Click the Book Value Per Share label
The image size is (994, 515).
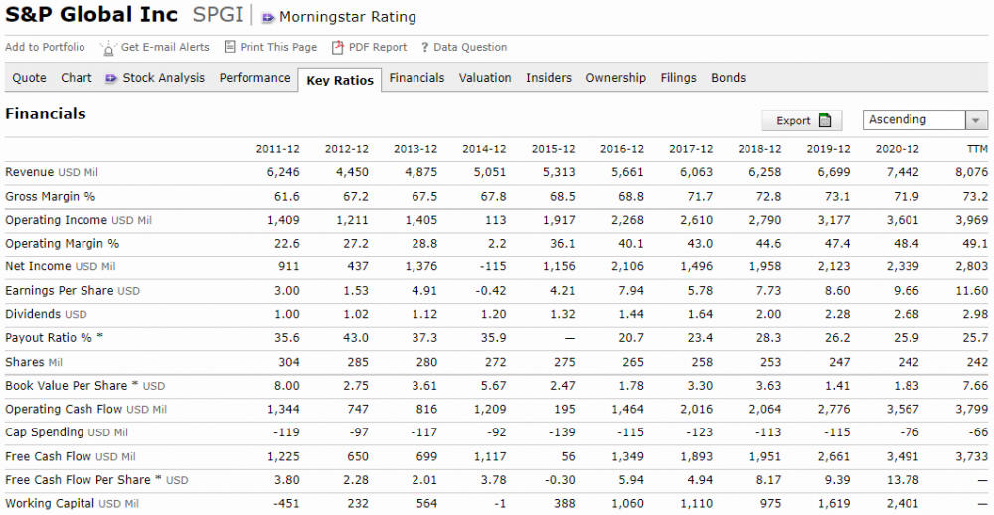(x=84, y=386)
